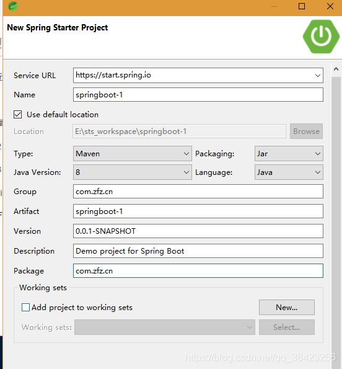This screenshot has width=342, height=369.
Task: Open the Packaging dropdown showing Jar
Action: [x=289, y=154]
